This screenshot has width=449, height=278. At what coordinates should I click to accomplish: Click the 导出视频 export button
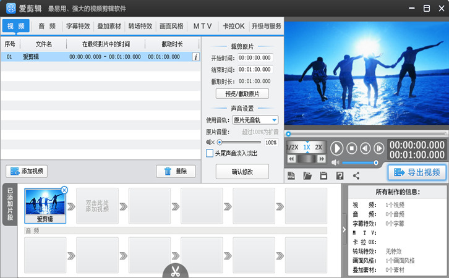417,172
